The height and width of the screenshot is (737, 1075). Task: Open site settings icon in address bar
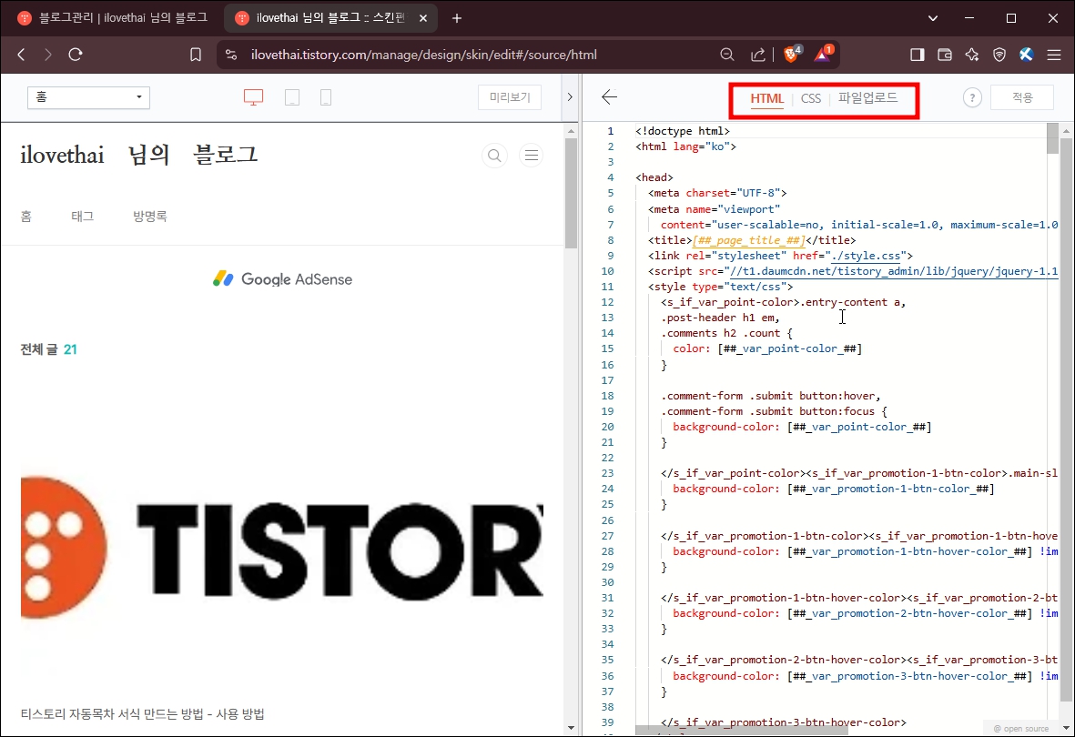point(231,55)
